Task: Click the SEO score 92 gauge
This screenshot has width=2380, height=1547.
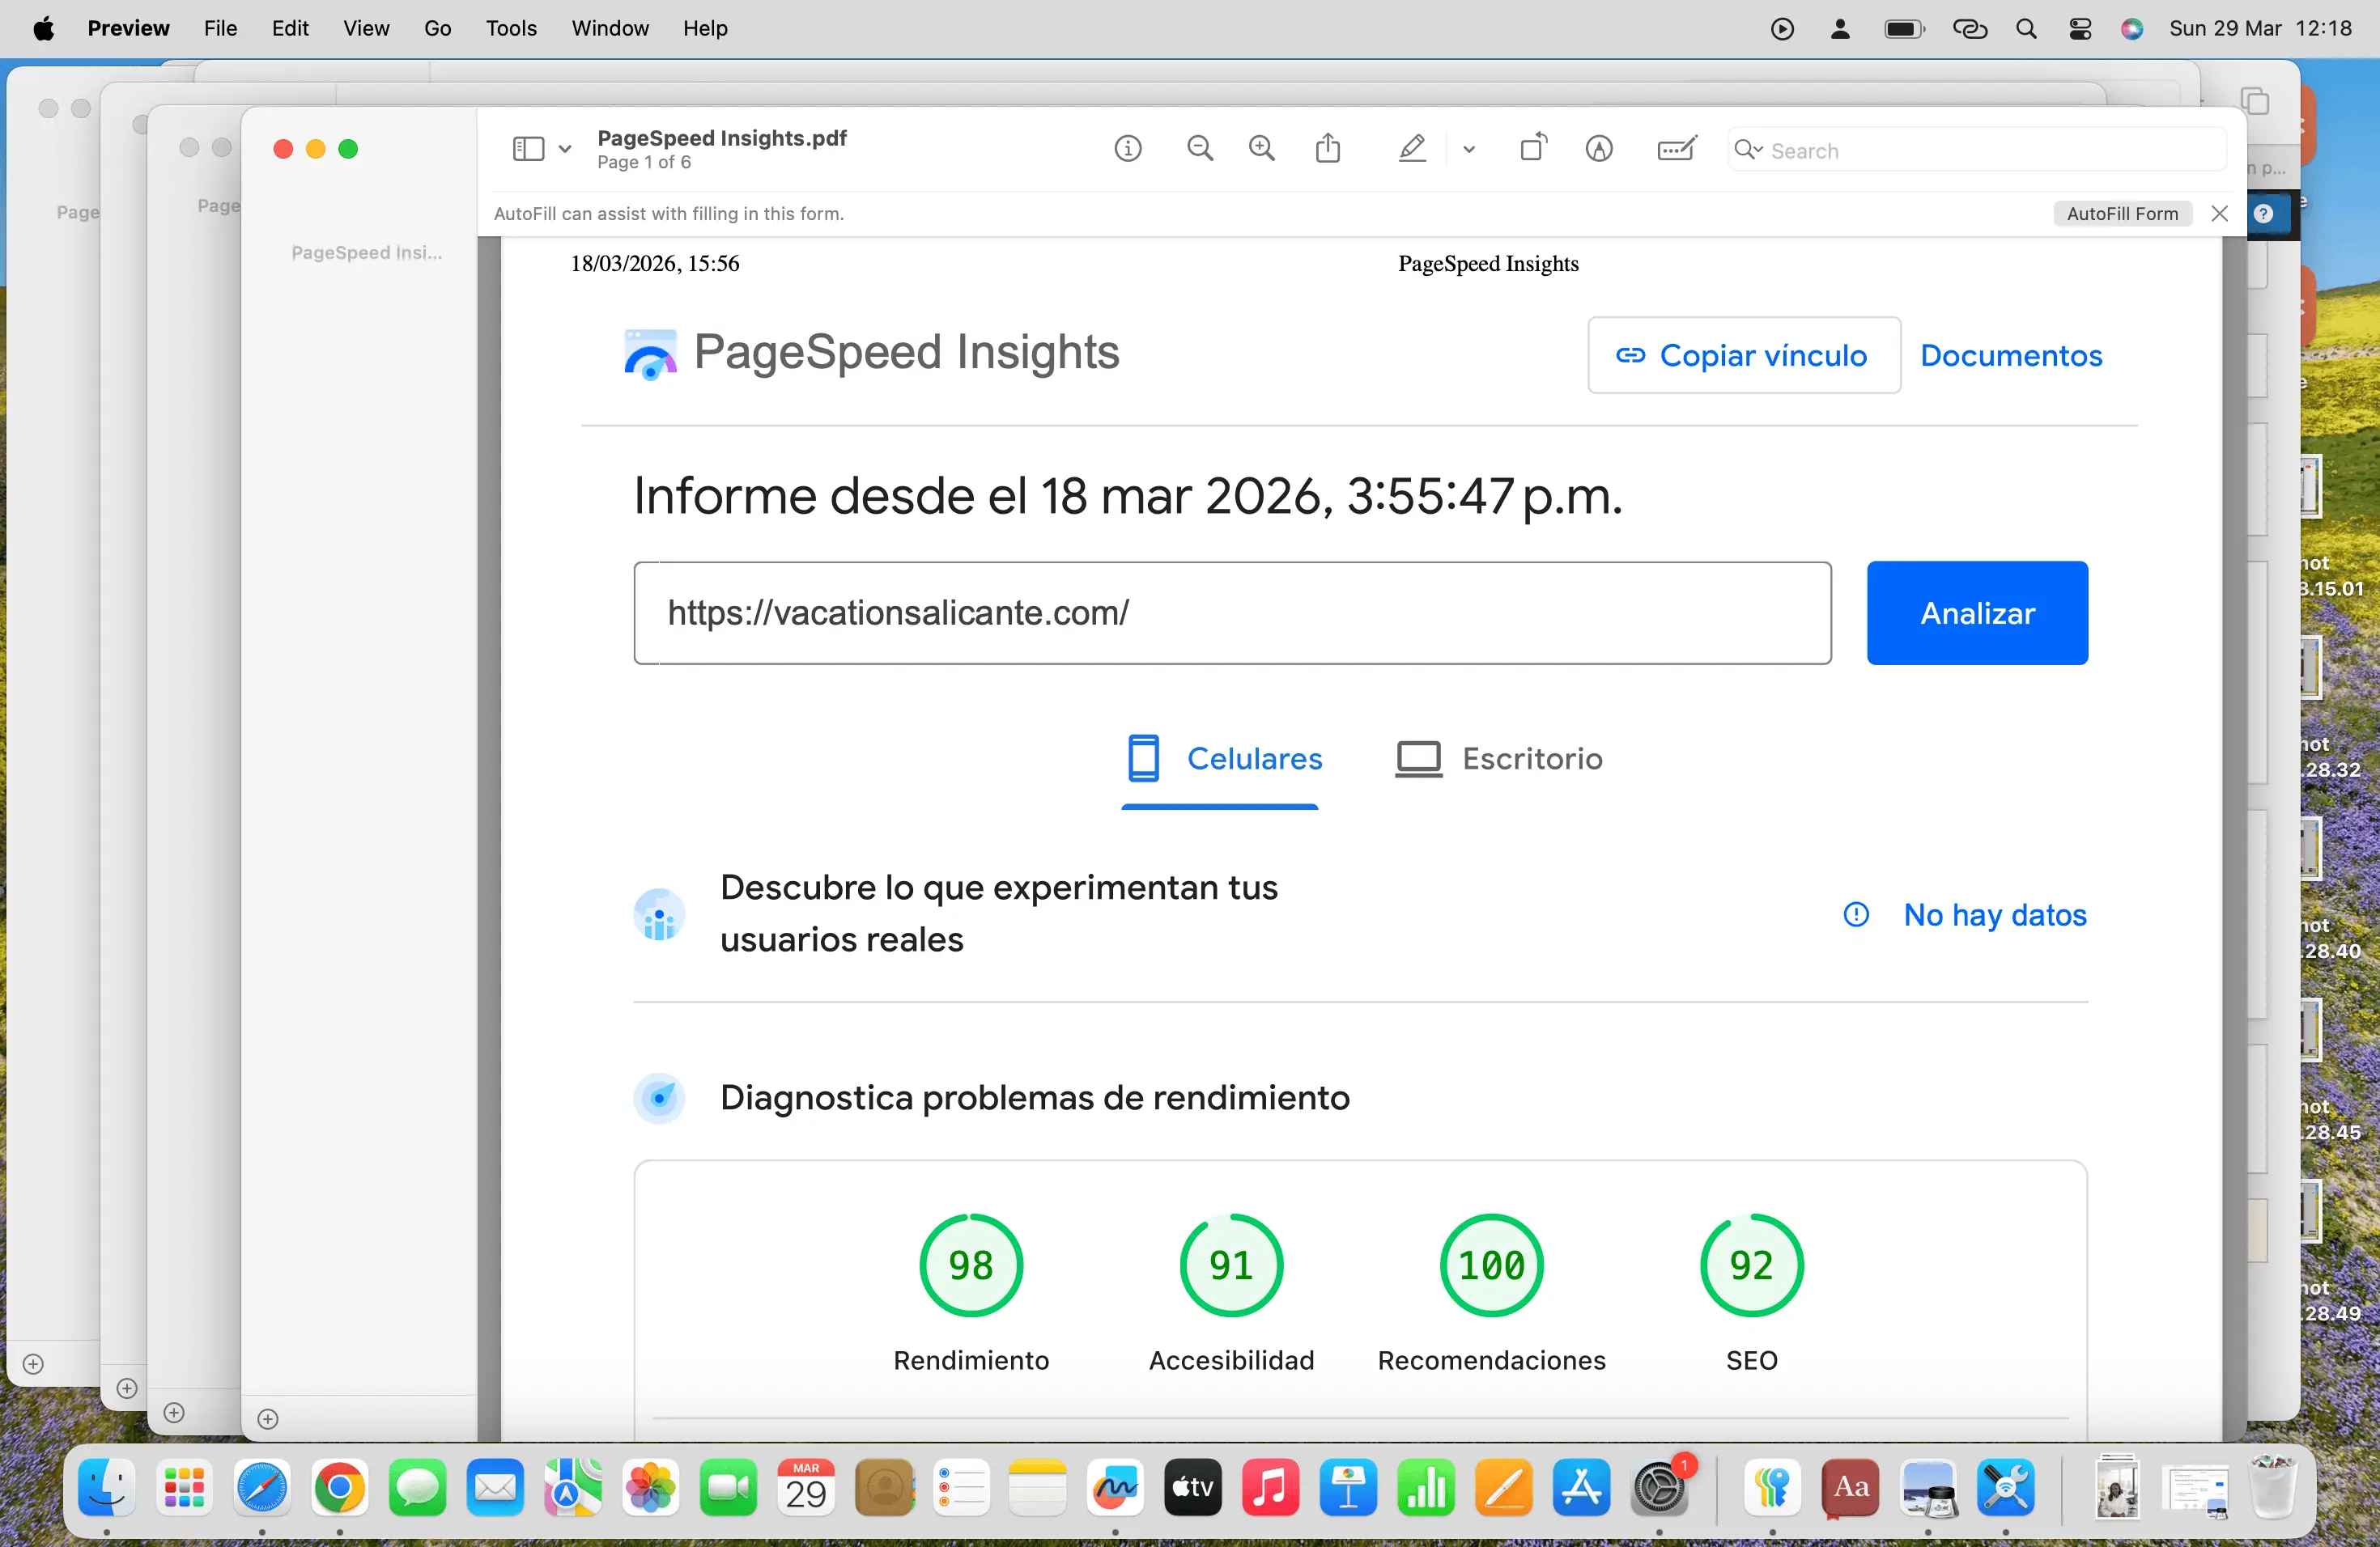Action: (x=1751, y=1265)
